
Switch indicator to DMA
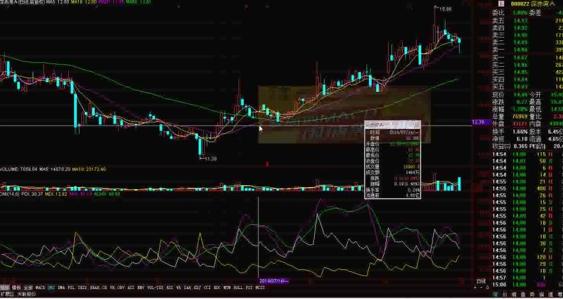62,288
